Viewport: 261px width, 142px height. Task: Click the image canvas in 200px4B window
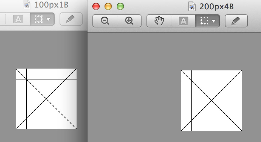[211, 101]
